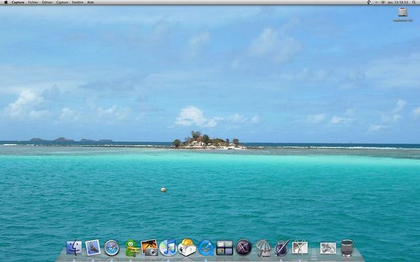420x262 pixels.
Task: Open the Fichier menu
Action: point(33,3)
